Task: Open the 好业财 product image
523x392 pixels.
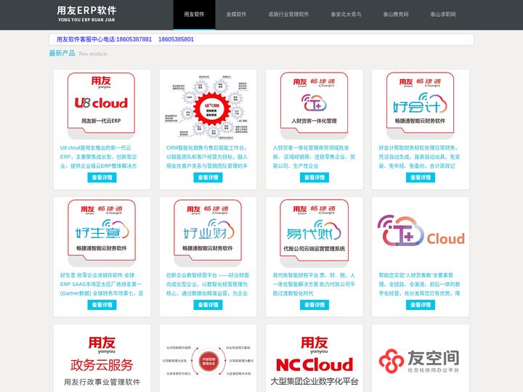Action: 208,233
